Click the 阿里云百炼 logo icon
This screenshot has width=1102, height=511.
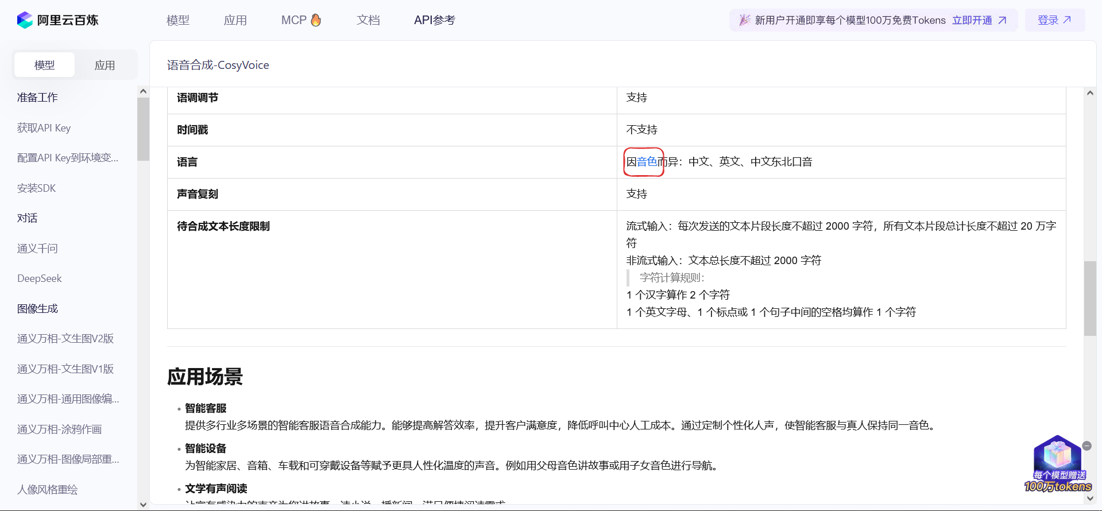(25, 20)
